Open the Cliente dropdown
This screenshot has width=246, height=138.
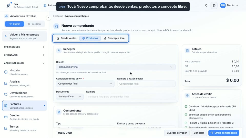pyautogui.click(x=116, y=67)
